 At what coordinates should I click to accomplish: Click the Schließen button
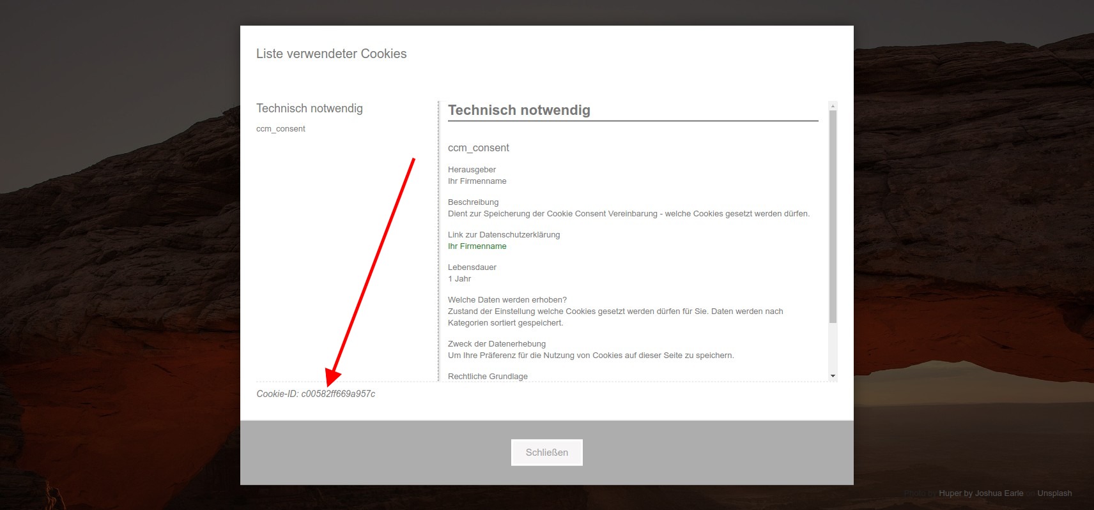546,453
